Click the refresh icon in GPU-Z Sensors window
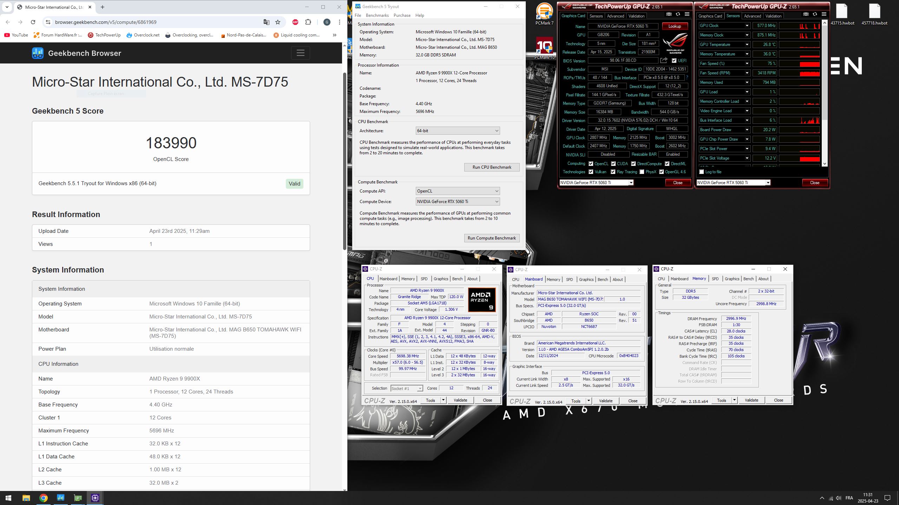The width and height of the screenshot is (899, 505). (x=815, y=14)
